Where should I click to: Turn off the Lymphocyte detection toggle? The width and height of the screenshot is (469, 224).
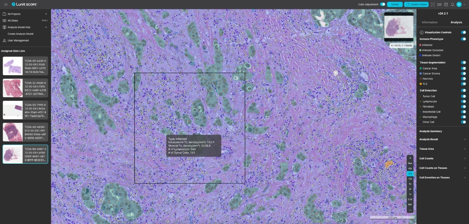click(x=464, y=101)
